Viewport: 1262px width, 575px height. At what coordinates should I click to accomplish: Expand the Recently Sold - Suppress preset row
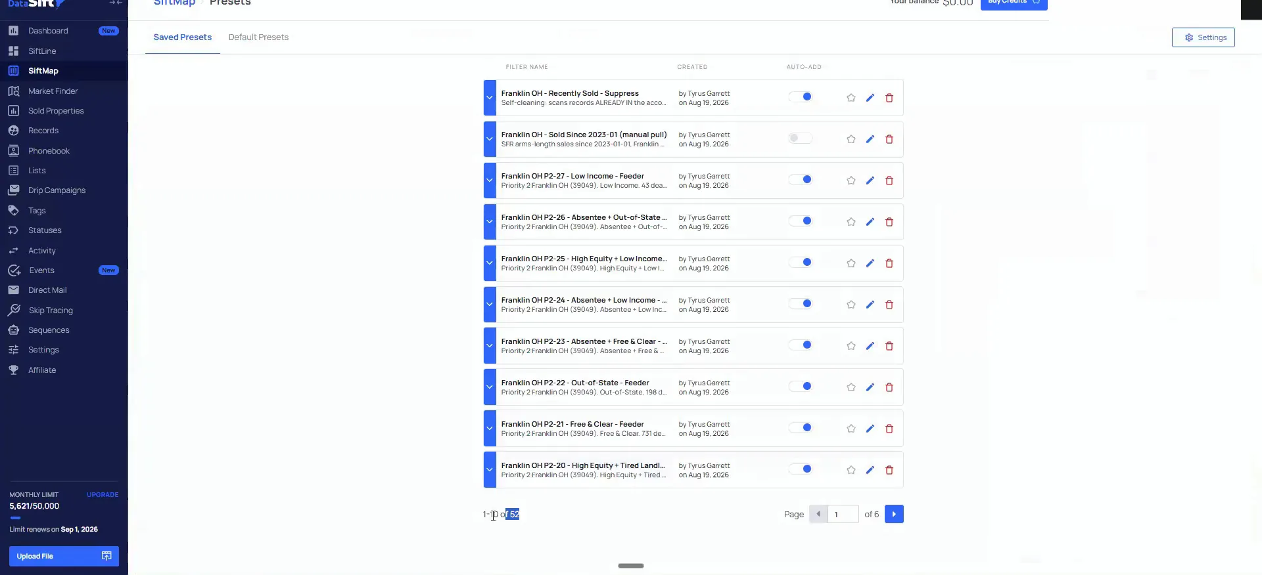tap(490, 98)
